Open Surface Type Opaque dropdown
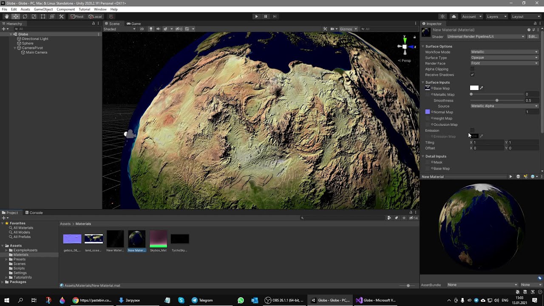The width and height of the screenshot is (544, 306). click(504, 57)
